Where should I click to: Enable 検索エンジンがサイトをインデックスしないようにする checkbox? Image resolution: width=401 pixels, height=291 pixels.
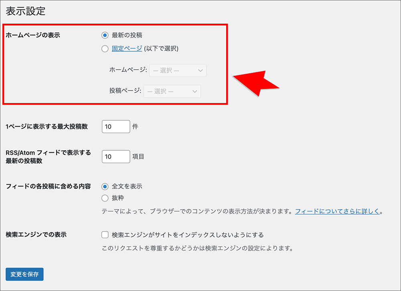[105, 235]
